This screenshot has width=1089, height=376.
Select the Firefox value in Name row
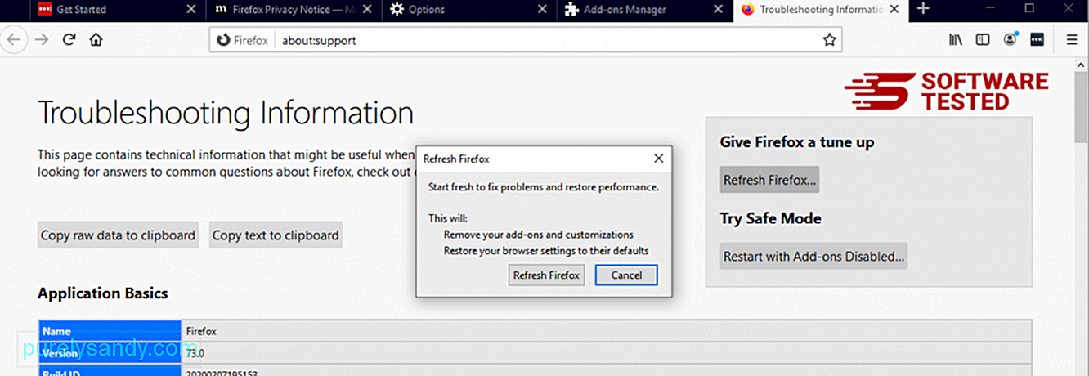(x=201, y=332)
